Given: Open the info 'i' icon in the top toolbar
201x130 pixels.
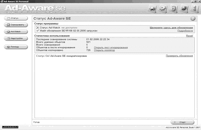Looking at the screenshot, I should pyautogui.click(x=195, y=9).
